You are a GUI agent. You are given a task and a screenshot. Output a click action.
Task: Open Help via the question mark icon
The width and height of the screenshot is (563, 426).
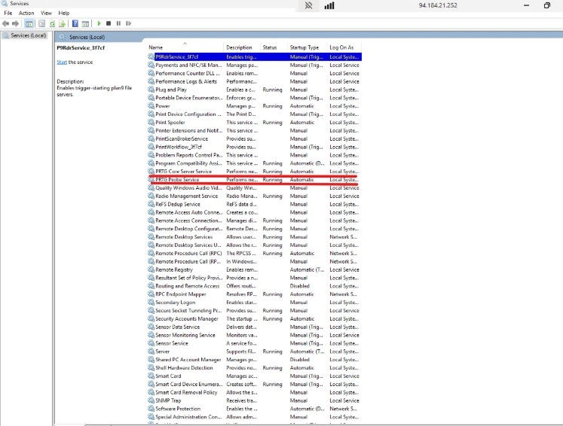click(x=75, y=23)
